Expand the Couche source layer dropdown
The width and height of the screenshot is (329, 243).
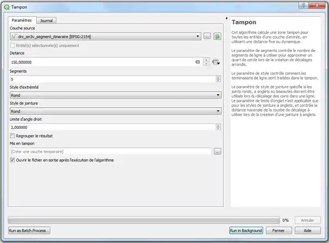(x=199, y=36)
